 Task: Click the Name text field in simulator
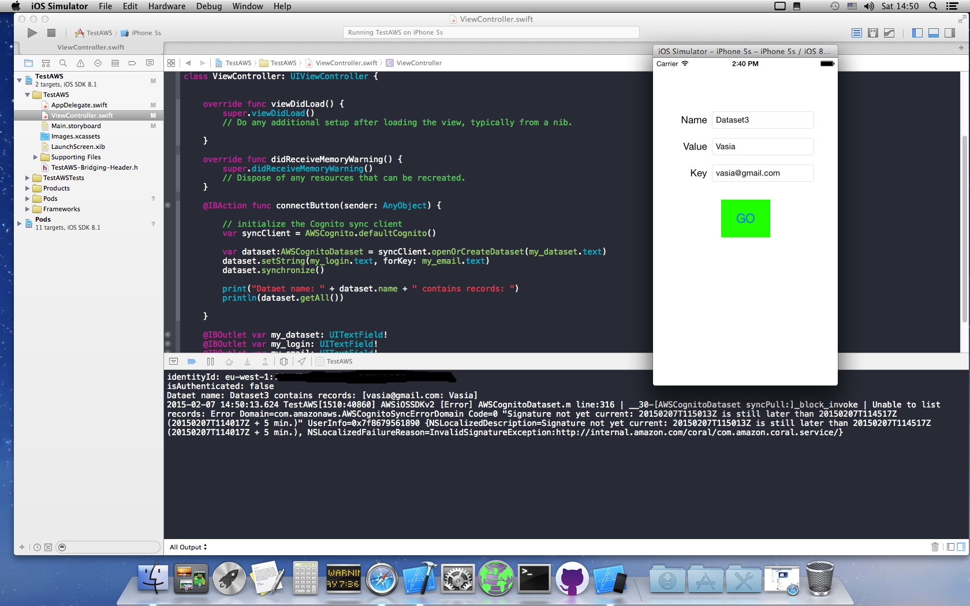click(x=763, y=120)
